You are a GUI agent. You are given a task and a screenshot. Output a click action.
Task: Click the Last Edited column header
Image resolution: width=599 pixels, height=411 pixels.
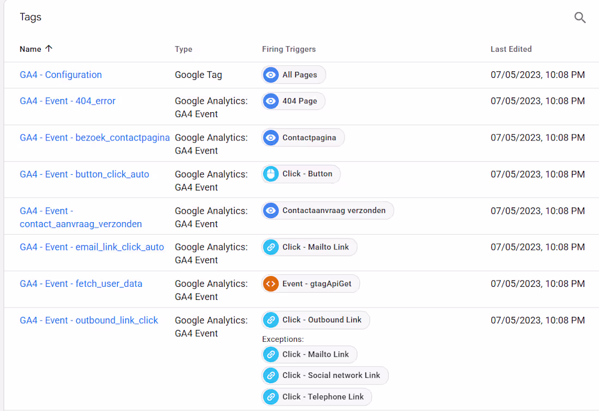pos(511,48)
